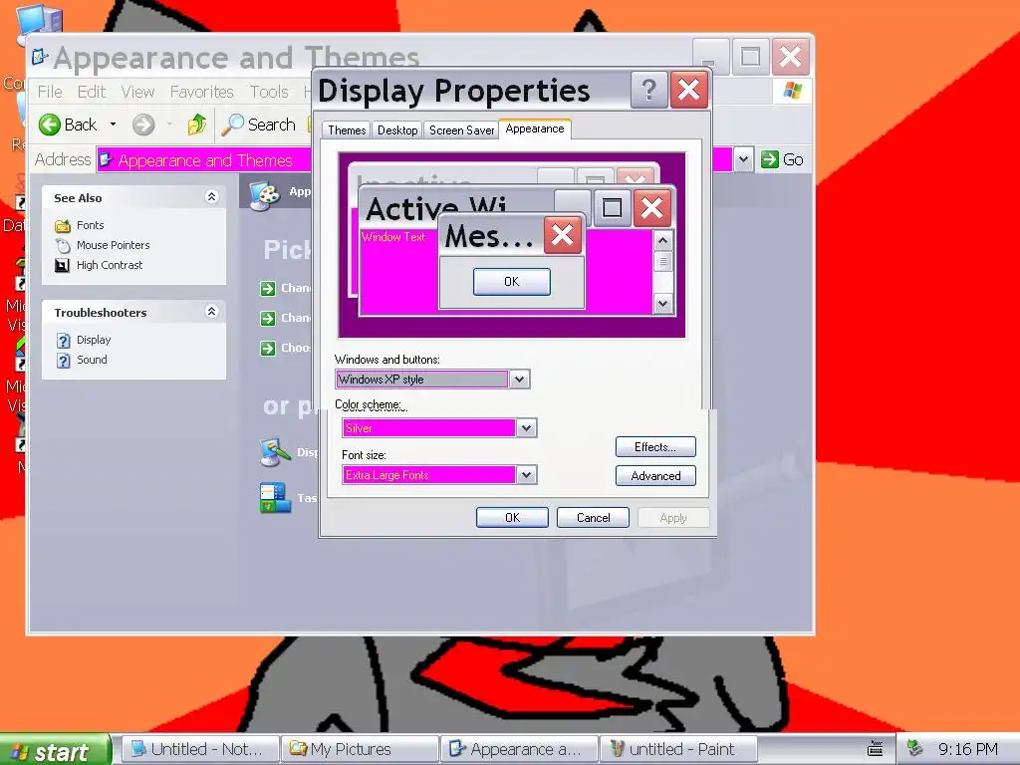Click the preview scrollbar down arrow
1020x765 pixels.
pos(662,303)
